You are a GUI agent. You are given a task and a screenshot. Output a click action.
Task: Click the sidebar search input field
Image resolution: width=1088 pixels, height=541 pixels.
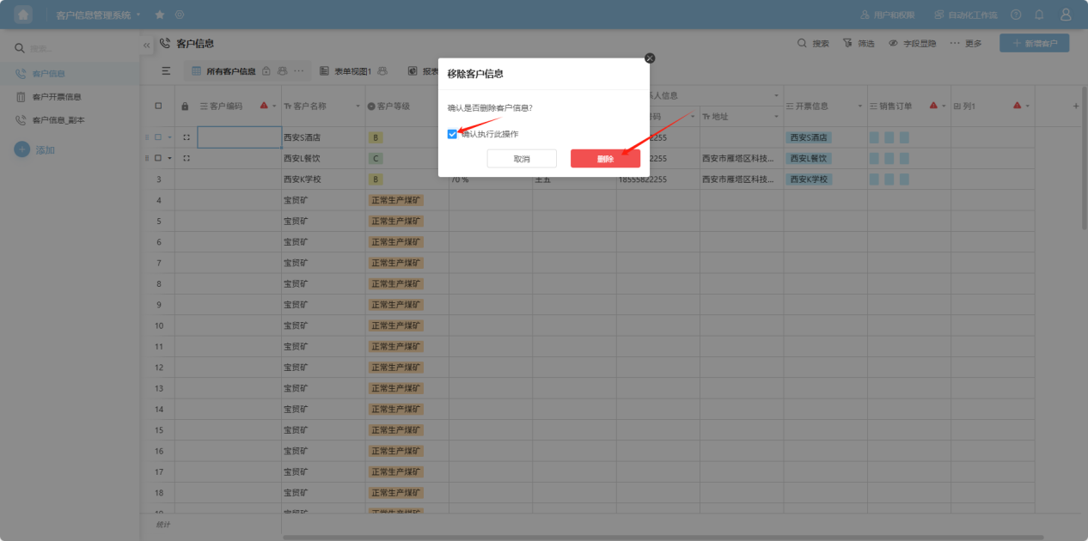(x=77, y=49)
